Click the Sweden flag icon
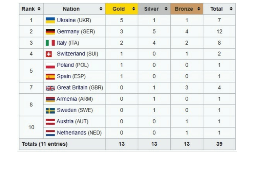This screenshot has height=169, width=254. (x=50, y=111)
